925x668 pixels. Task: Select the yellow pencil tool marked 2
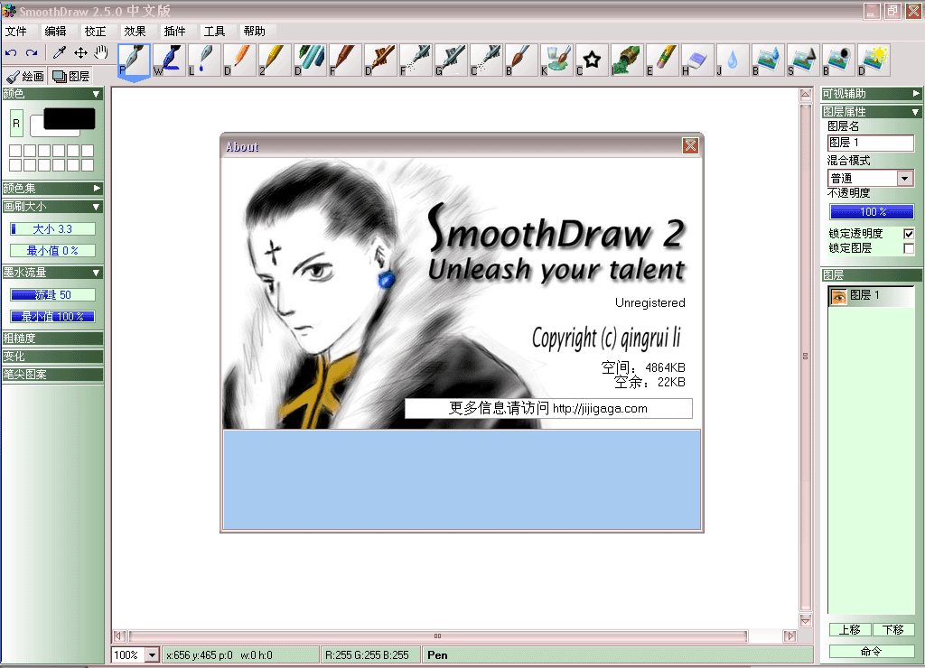tap(275, 60)
